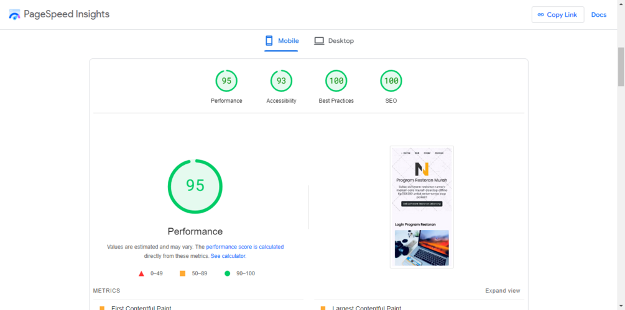Click the large Performance heading text
625x310 pixels.
pos(195,232)
